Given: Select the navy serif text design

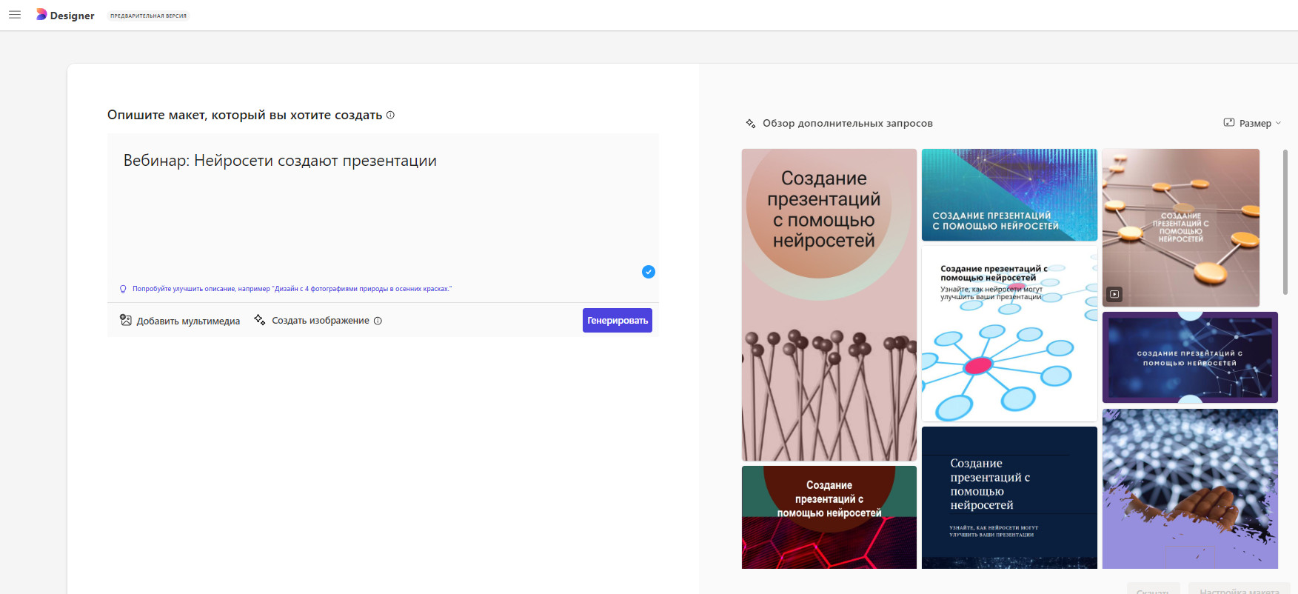Looking at the screenshot, I should coord(1009,498).
